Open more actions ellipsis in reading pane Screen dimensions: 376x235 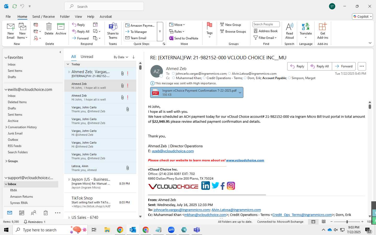click(x=362, y=66)
